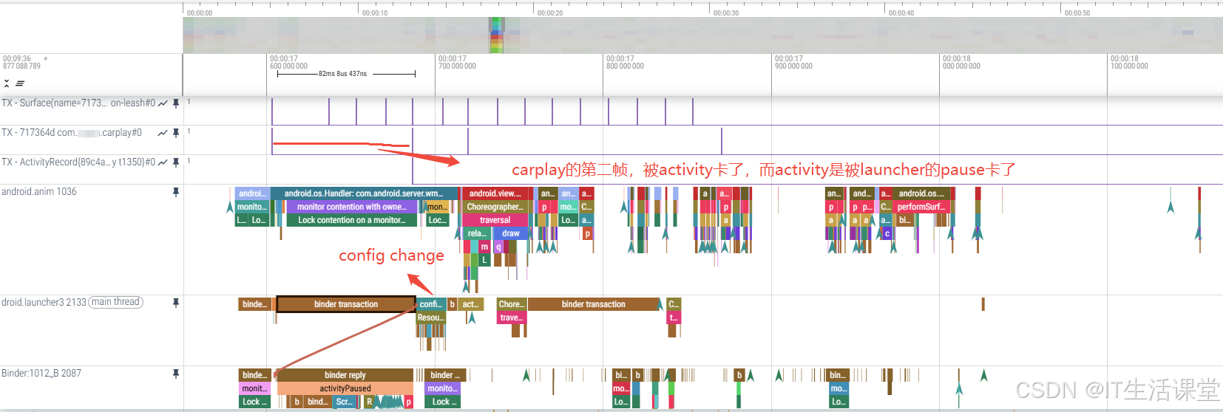Screen dimensions: 1223x412
Task: Pin the TX ActivityRecord#0 track
Action: click(x=176, y=162)
